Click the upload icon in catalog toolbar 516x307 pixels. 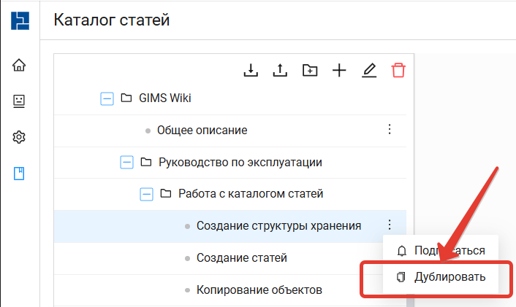tap(280, 70)
